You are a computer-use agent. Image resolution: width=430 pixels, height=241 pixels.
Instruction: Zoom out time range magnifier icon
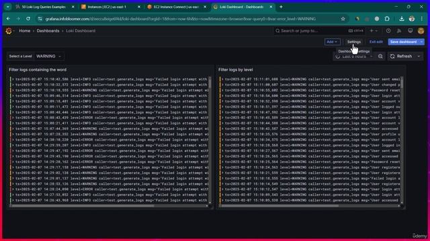[380, 56]
